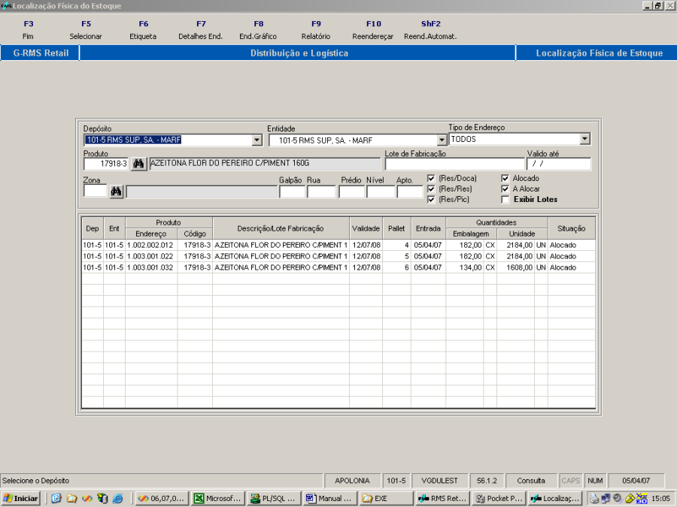Click the Lote de Fabricação input field
This screenshot has height=507, width=677.
pos(454,164)
